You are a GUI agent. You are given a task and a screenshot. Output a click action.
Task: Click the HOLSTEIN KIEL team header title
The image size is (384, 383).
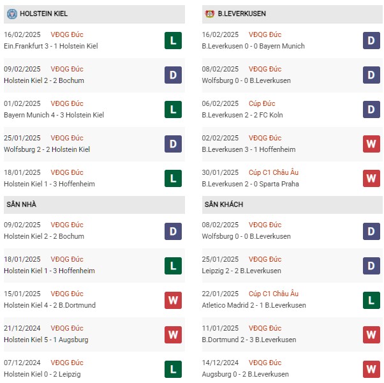tap(43, 13)
